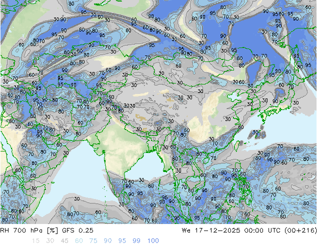317x245 pixels.
Task: Click the "00:00 UTC" time text
Action: coord(262,230)
